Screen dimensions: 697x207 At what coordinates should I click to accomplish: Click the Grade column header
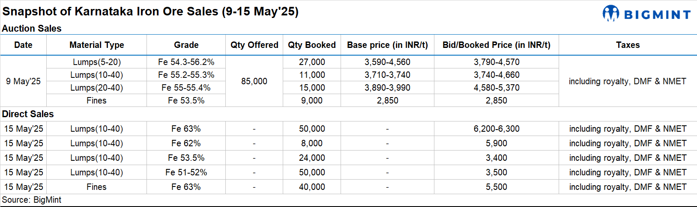click(x=186, y=45)
